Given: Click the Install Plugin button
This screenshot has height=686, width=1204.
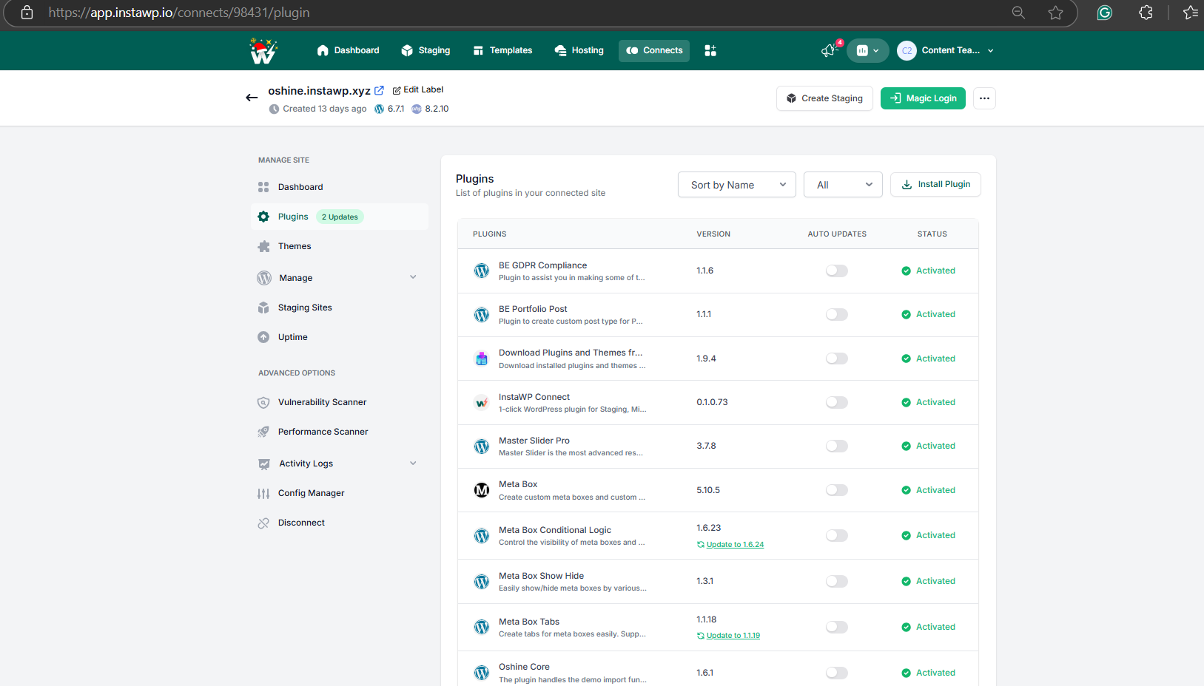Looking at the screenshot, I should 935,185.
